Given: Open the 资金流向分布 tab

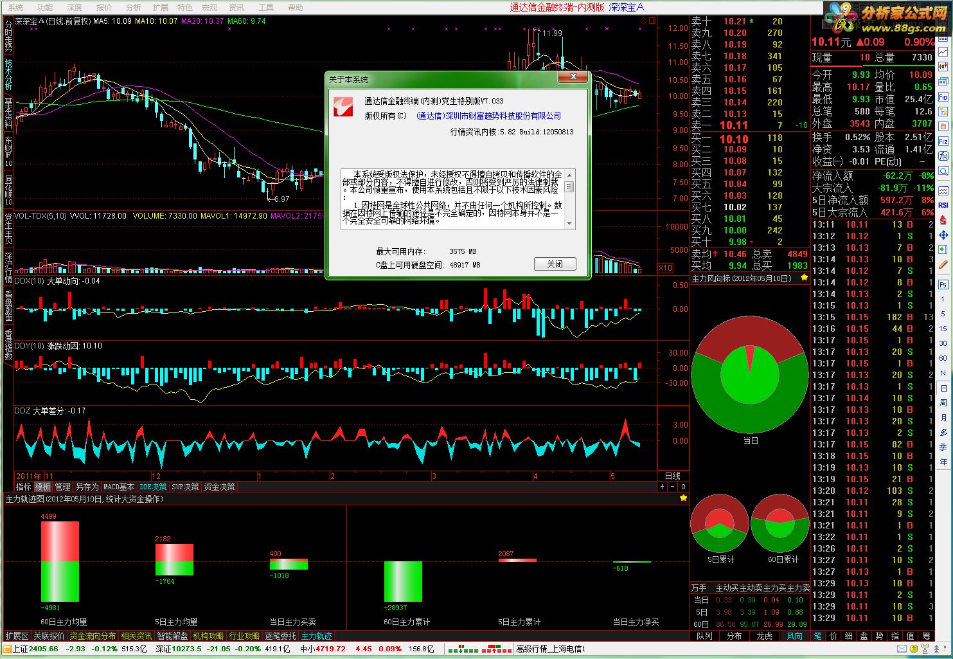Looking at the screenshot, I should point(93,636).
